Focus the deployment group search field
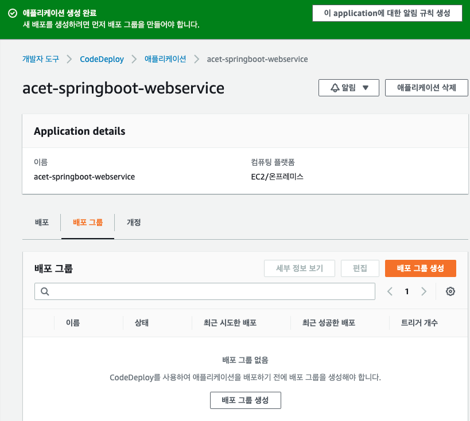The width and height of the screenshot is (470, 421). (x=205, y=291)
